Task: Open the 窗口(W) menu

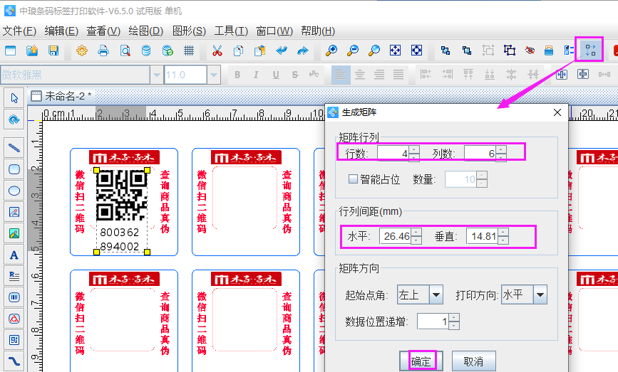Action: (x=274, y=31)
